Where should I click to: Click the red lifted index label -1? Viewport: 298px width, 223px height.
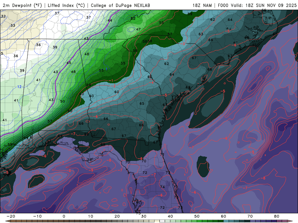[x=111, y=81]
